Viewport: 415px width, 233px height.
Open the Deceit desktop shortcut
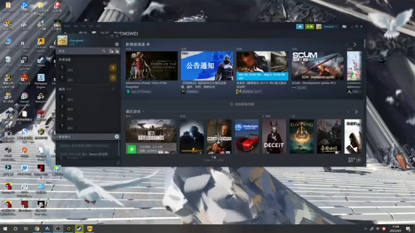pyautogui.click(x=24, y=26)
